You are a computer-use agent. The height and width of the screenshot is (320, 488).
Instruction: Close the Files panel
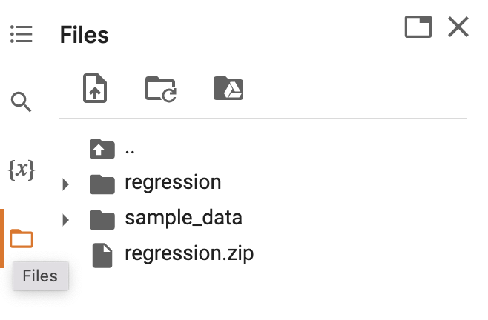click(x=458, y=27)
